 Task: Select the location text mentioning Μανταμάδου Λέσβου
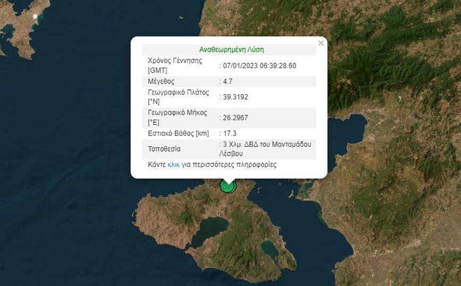pyautogui.click(x=267, y=148)
